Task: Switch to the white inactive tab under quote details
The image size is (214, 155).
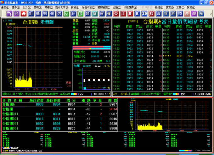Action: [14, 148]
